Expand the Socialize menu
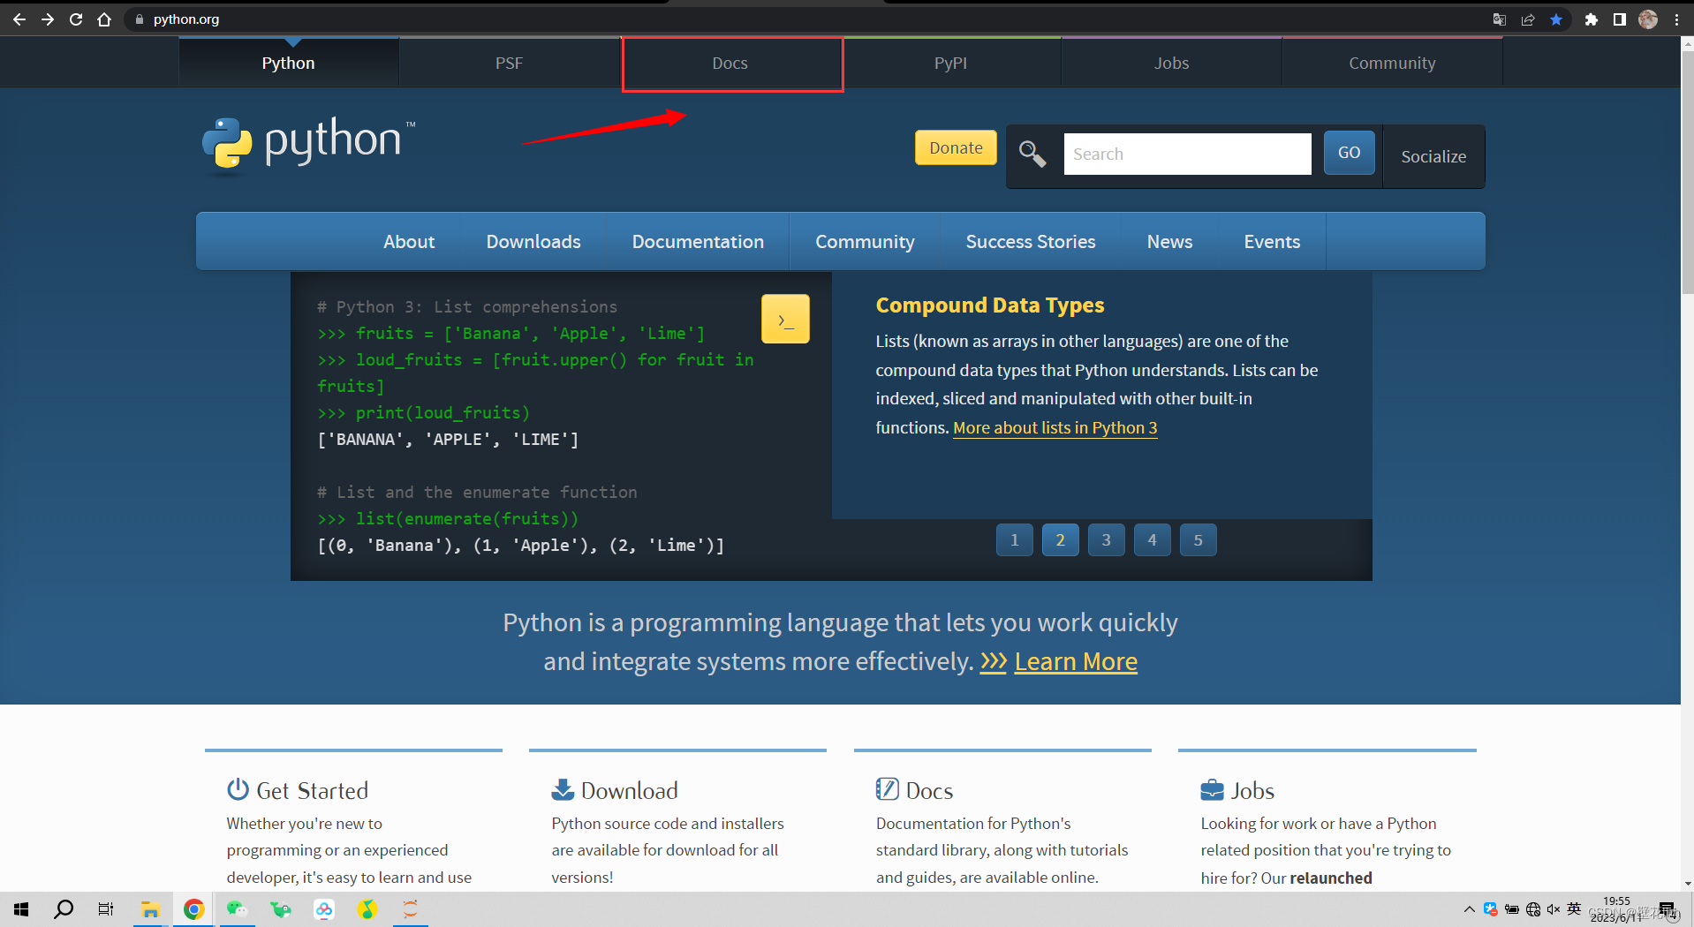The height and width of the screenshot is (927, 1694). pos(1433,156)
